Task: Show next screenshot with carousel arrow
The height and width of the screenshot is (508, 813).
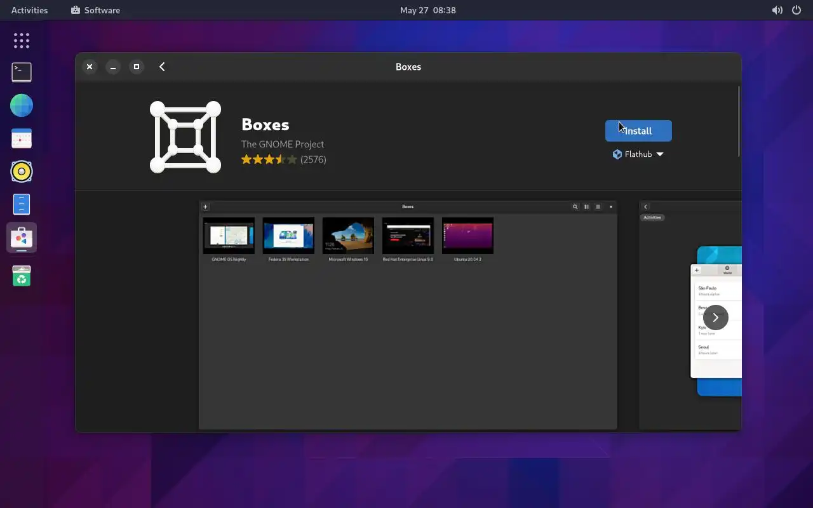Action: click(715, 317)
